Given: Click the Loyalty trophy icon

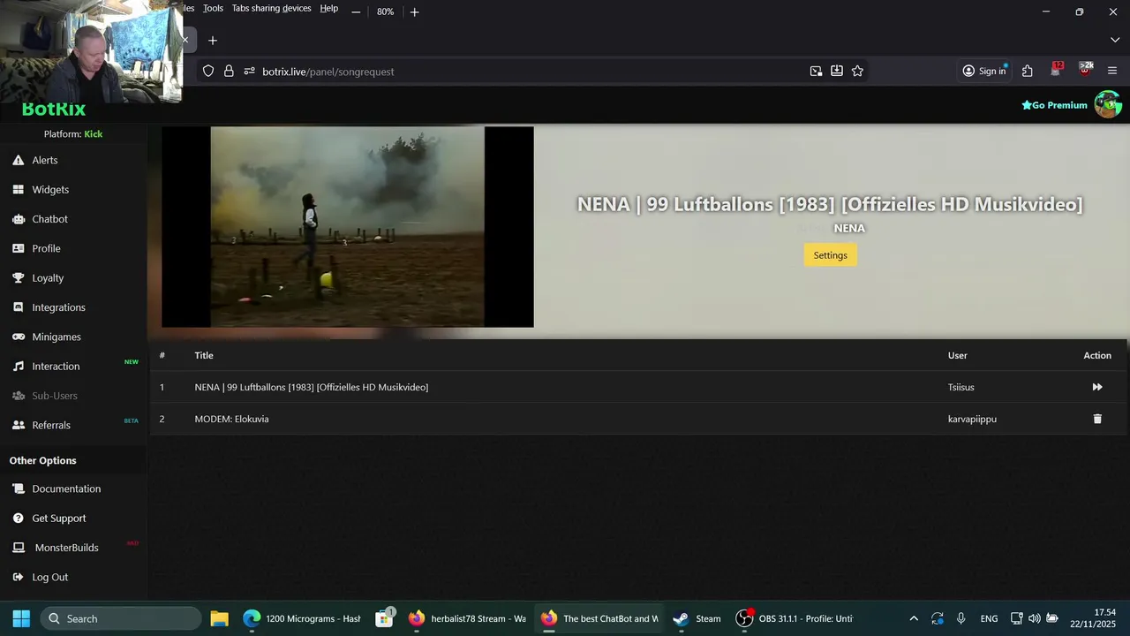Looking at the screenshot, I should click(18, 277).
